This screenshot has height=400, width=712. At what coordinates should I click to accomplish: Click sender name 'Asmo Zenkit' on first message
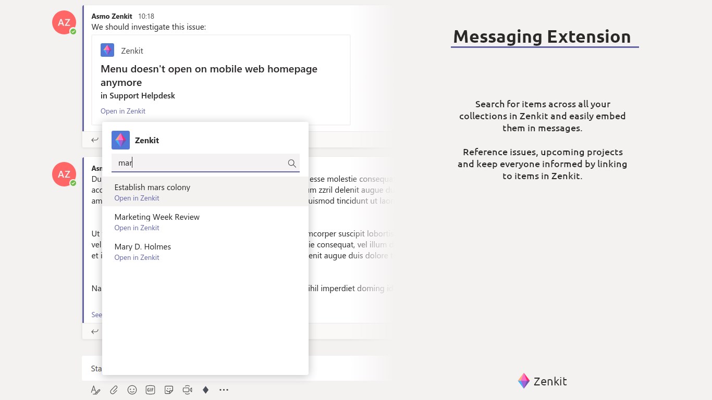(112, 16)
